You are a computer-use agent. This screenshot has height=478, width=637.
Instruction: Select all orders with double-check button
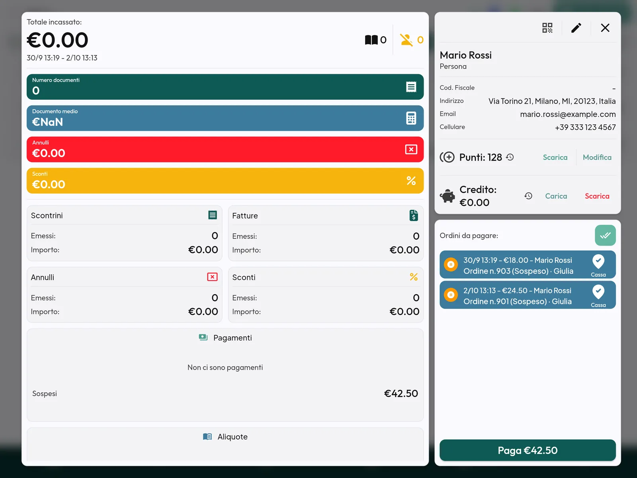(x=605, y=236)
